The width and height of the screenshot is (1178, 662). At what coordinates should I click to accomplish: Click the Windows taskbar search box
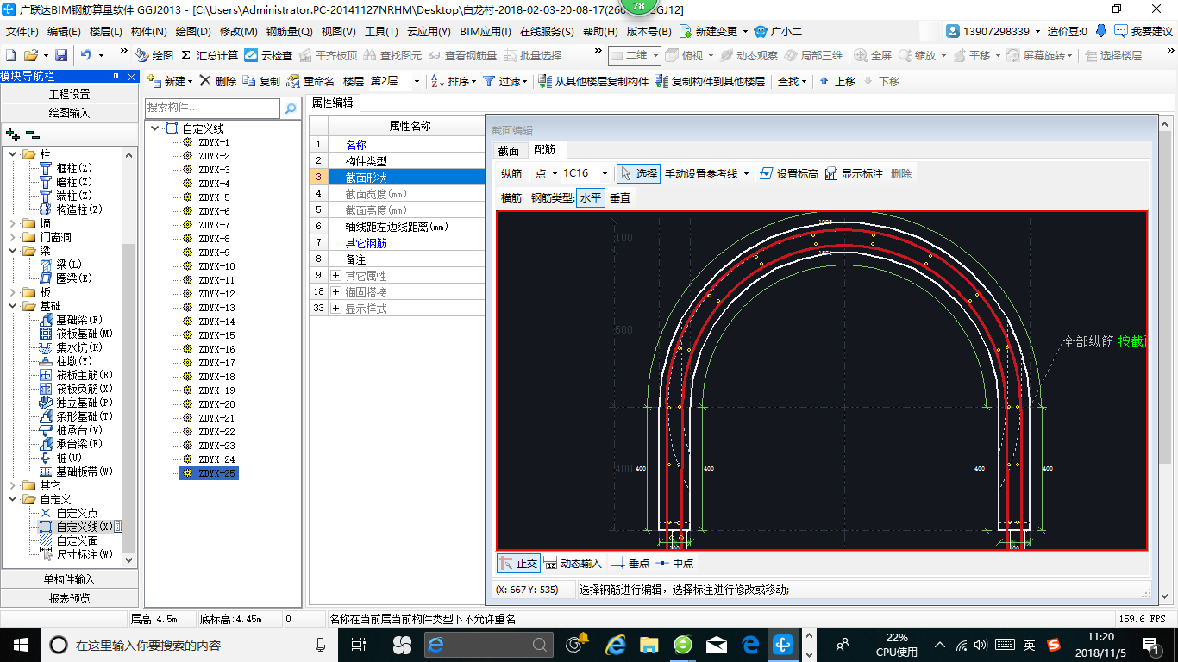coord(188,644)
